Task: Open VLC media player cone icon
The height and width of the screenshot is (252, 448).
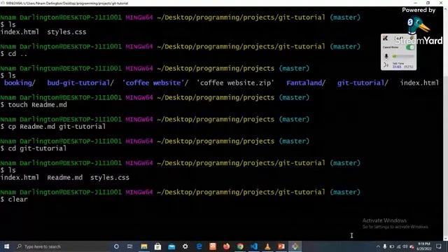Action: coord(267,246)
